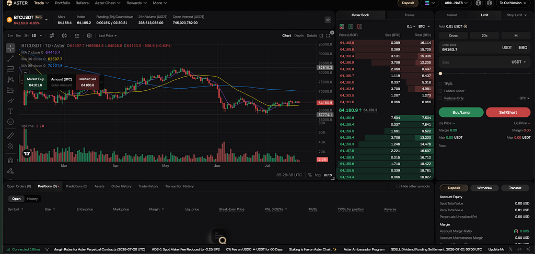This screenshot has height=254, width=535.
Task: Adjust the order size percentage slider handle
Action: pyautogui.click(x=440, y=74)
